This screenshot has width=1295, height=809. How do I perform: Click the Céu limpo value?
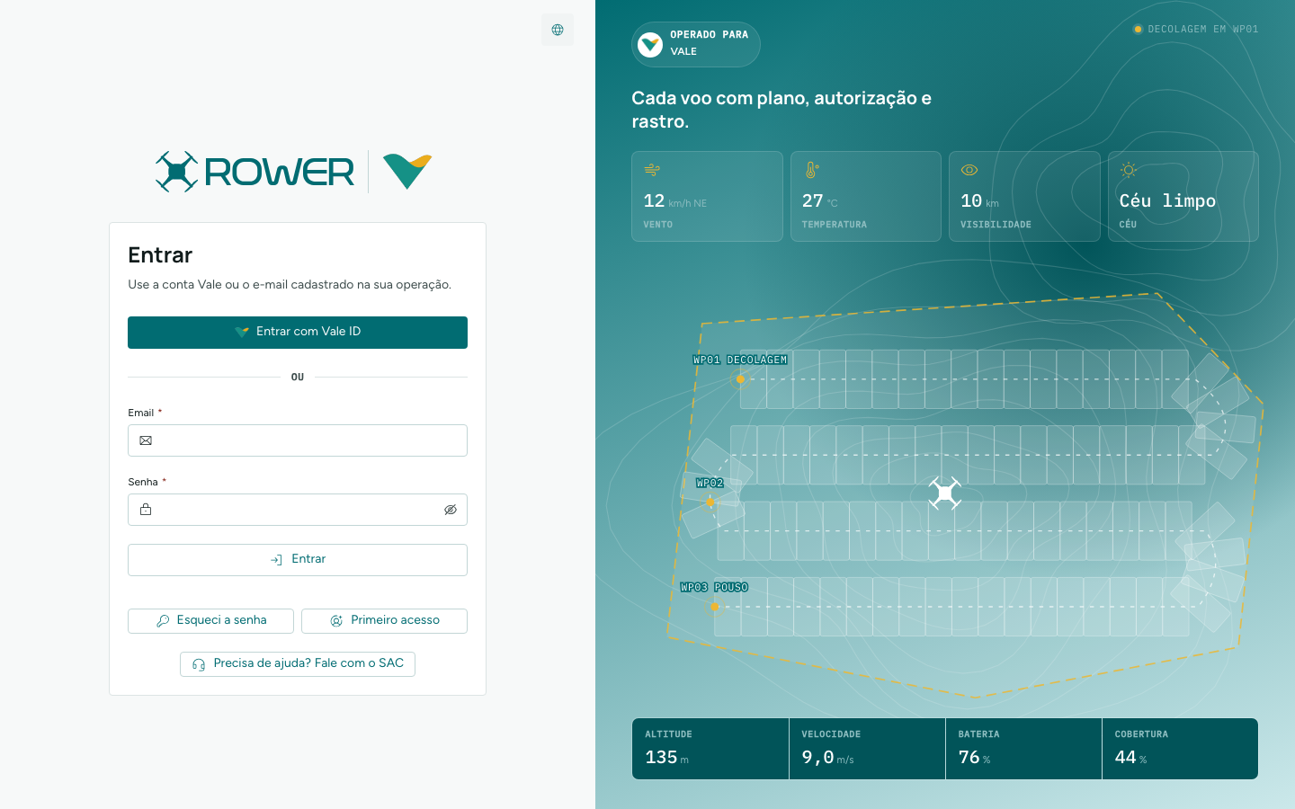point(1167,201)
